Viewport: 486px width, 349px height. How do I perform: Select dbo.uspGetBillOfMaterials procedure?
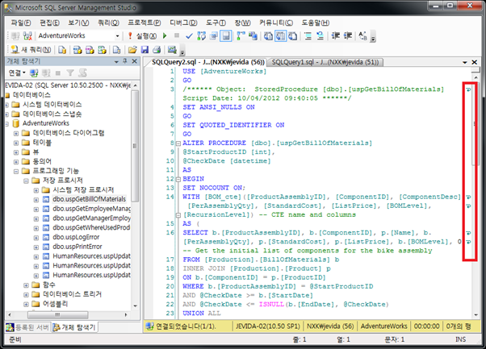pyautogui.click(x=89, y=199)
